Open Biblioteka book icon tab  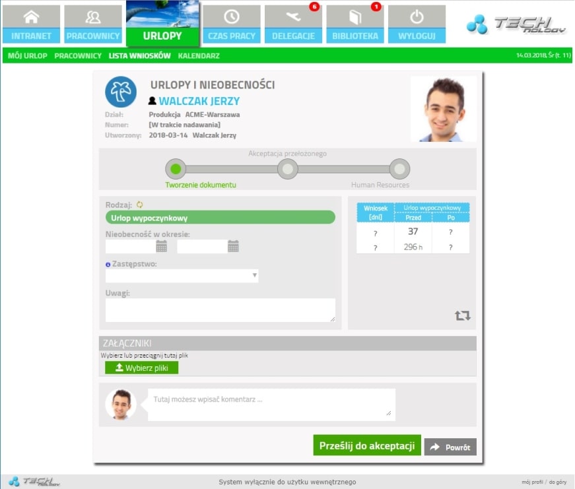click(355, 18)
